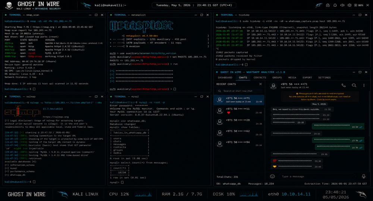Click the avatar of contact ending **94

pos(220,144)
